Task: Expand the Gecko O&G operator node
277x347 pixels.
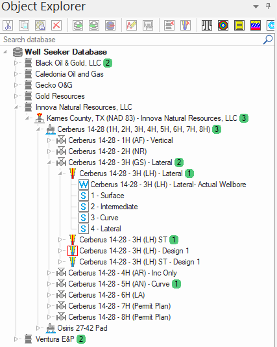Action: tap(16, 85)
